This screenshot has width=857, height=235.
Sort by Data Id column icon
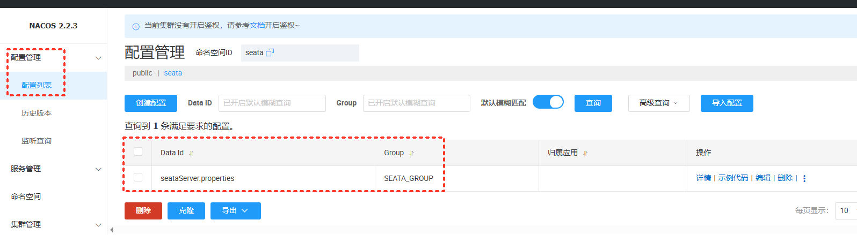[x=191, y=153]
